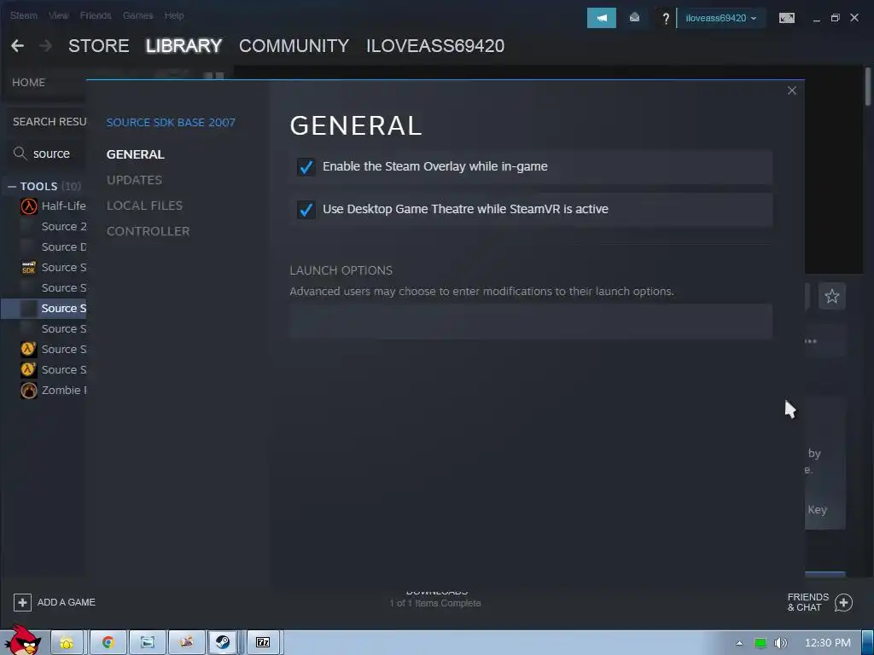Favorite the game with the star icon
This screenshot has width=874, height=655.
pos(831,296)
